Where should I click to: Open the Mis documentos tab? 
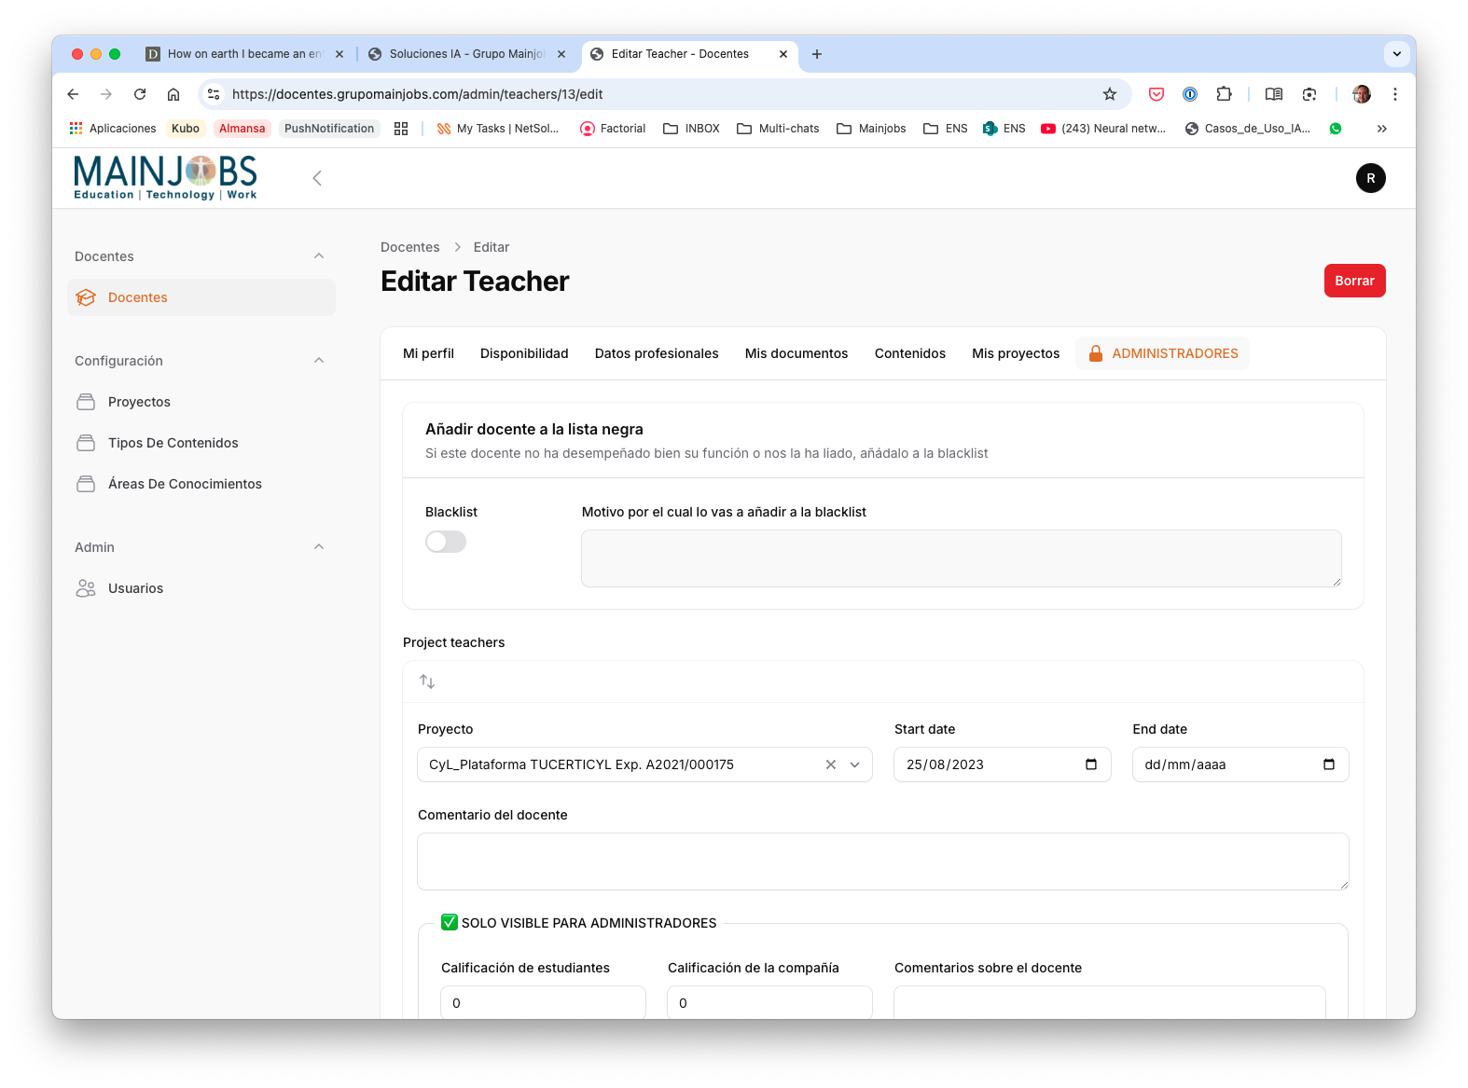(796, 353)
